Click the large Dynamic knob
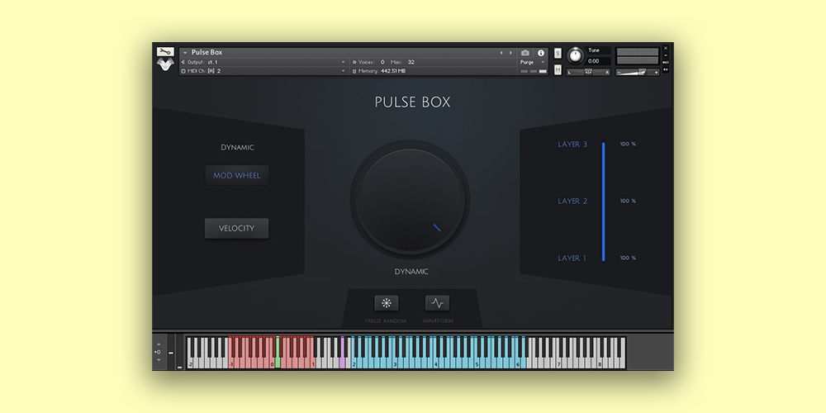Screen dimensions: 826x413 coord(410,201)
